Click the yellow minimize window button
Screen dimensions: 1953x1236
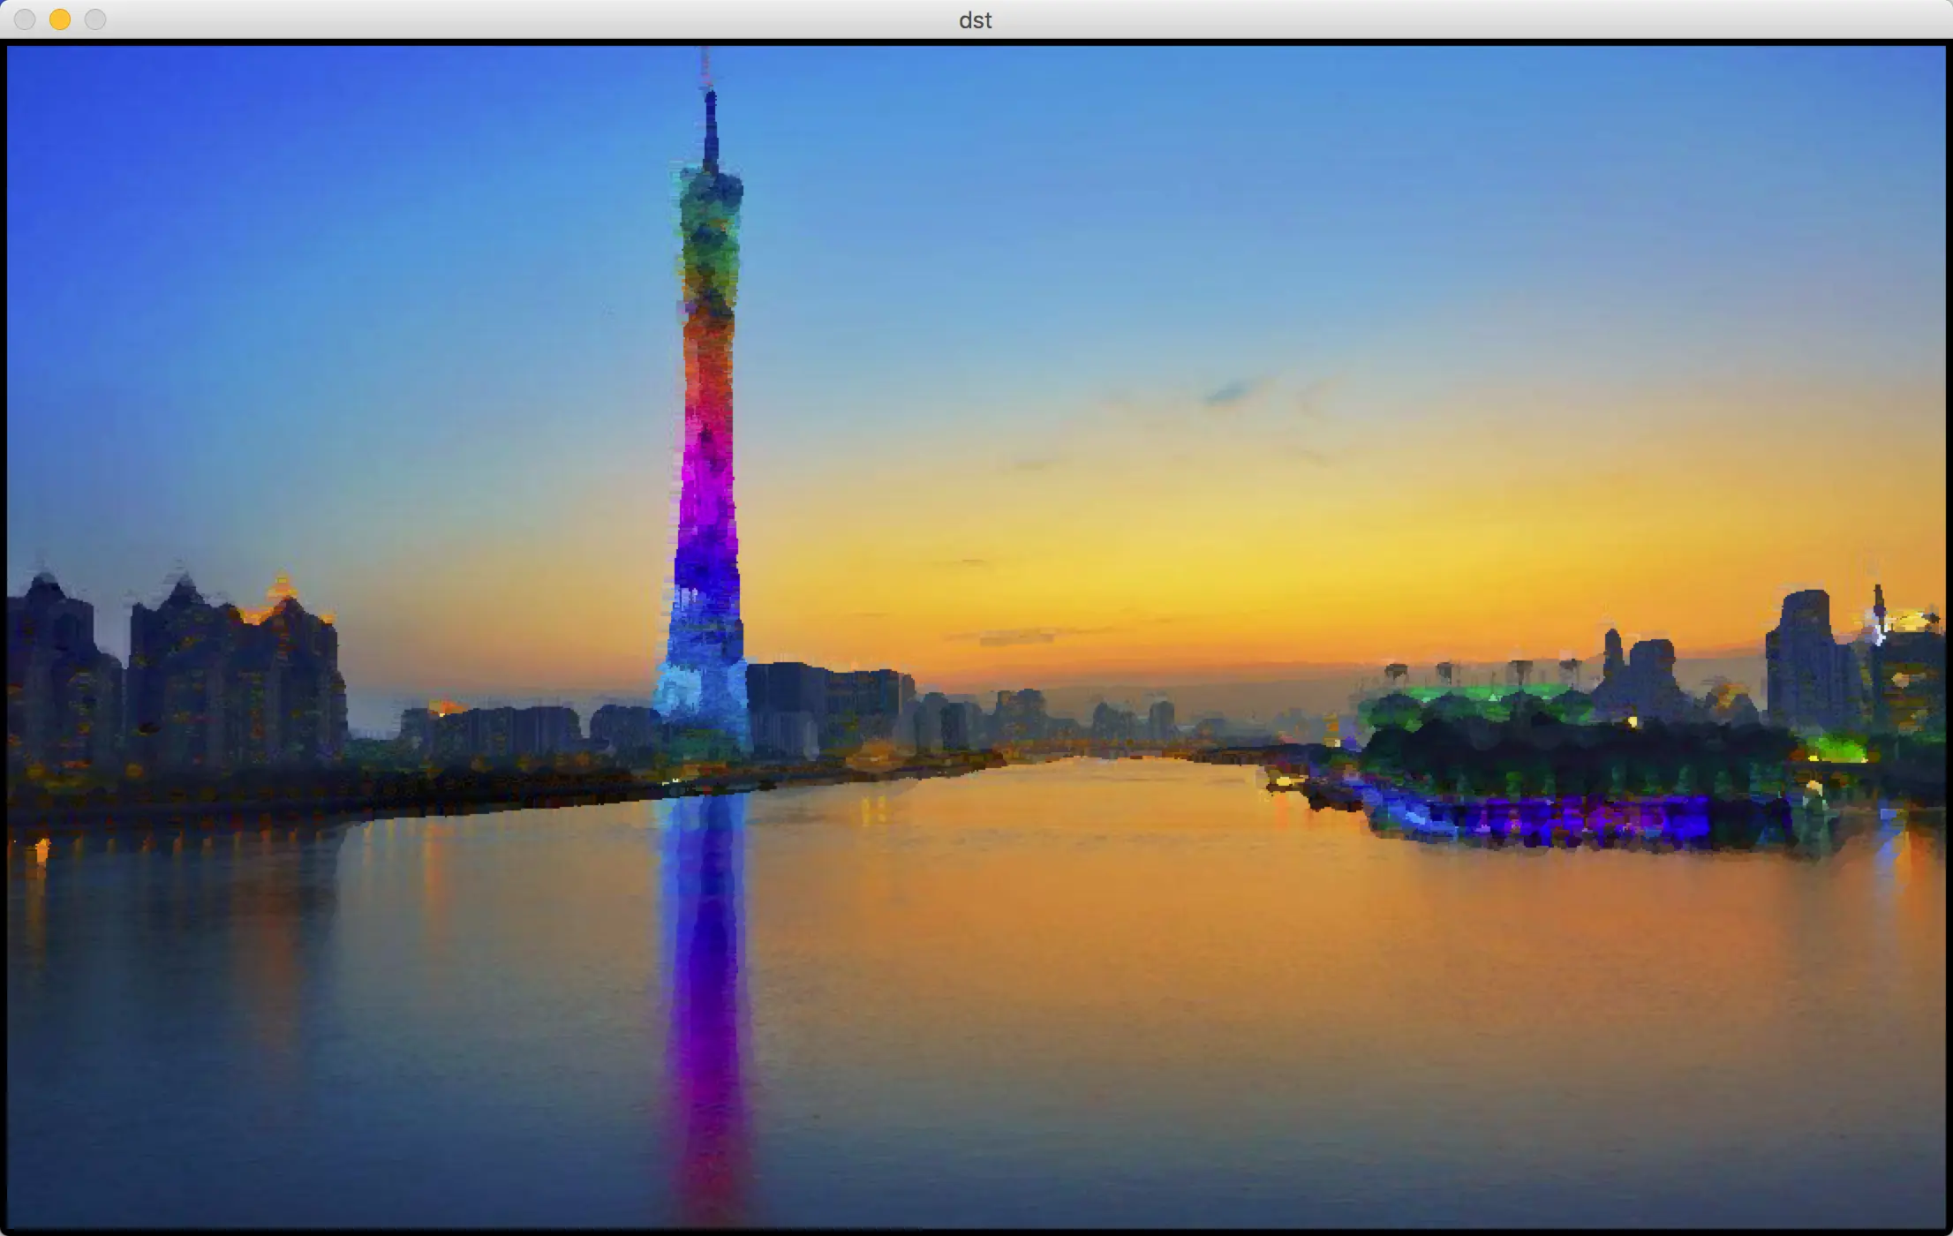60,19
